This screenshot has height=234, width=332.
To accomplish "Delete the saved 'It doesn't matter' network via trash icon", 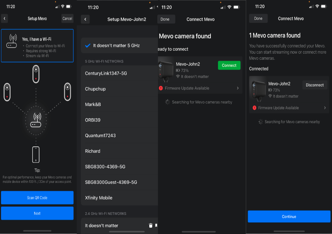I will coord(151,226).
